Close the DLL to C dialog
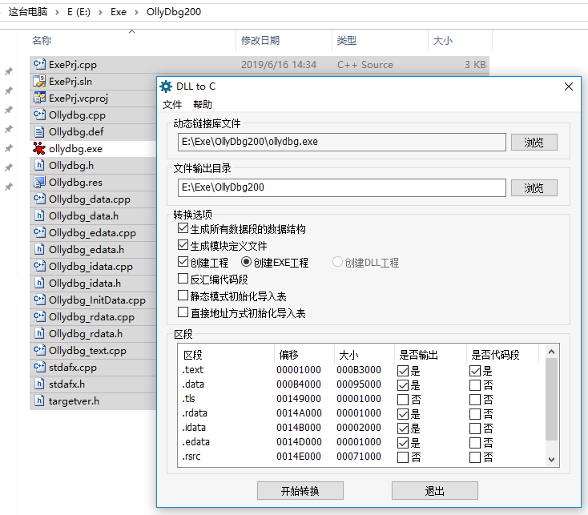Screen dimensions: 588x515 tap(569, 87)
